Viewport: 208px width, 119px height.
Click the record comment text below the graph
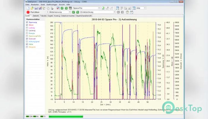click(114, 111)
